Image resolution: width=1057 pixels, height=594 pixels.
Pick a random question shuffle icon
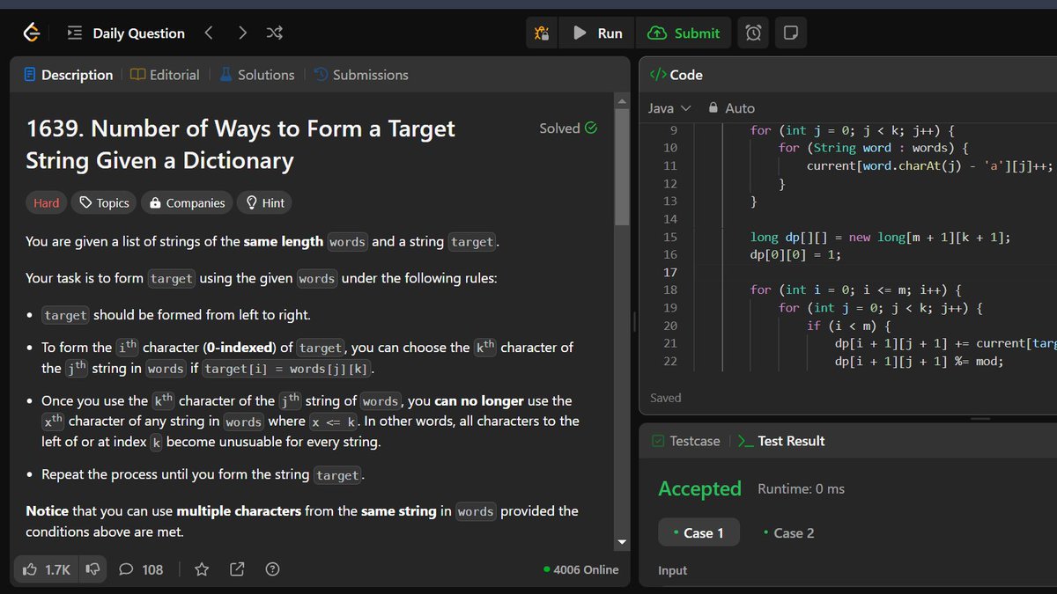click(274, 33)
